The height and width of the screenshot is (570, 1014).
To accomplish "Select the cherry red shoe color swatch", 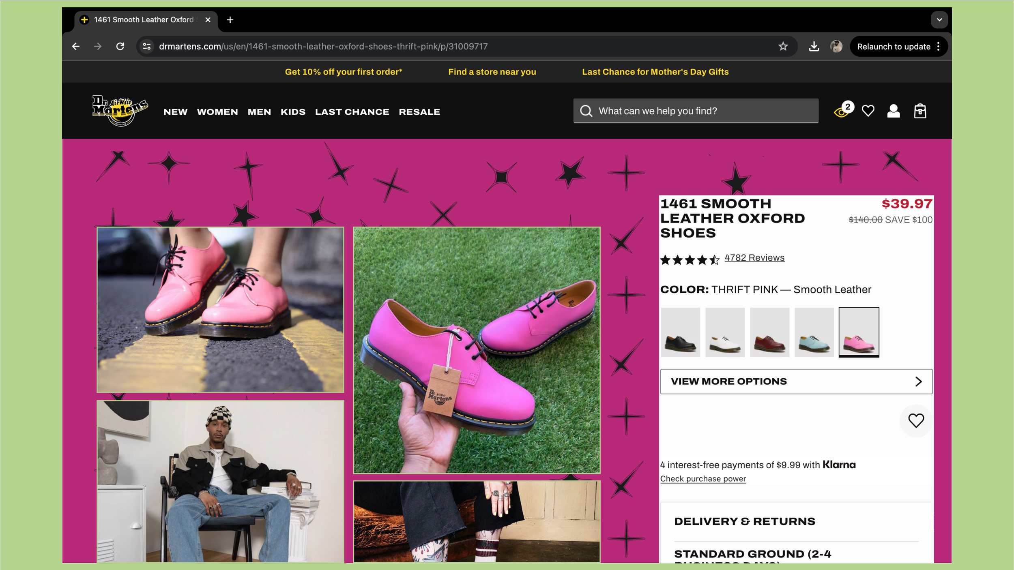I will [x=769, y=332].
